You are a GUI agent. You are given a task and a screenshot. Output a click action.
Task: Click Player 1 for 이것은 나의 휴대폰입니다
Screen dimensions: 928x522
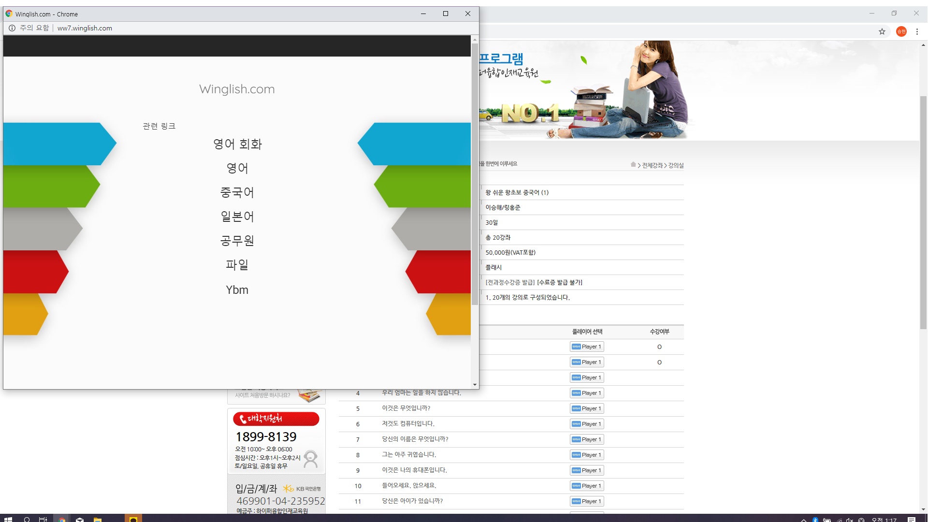[x=587, y=470]
